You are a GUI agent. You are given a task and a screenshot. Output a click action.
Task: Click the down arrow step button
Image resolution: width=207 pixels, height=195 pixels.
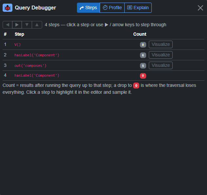tap(27, 25)
